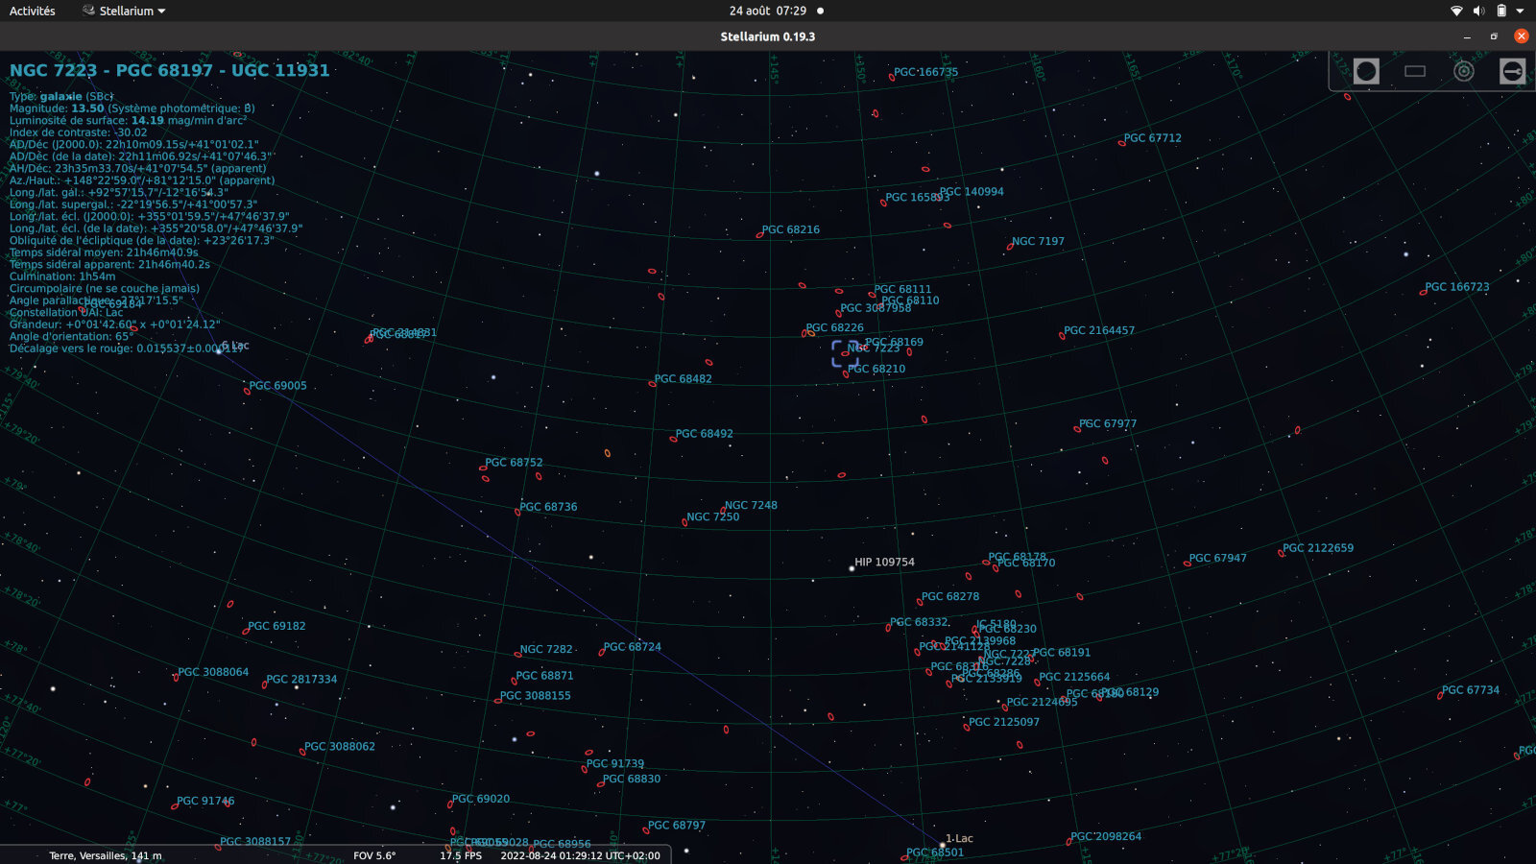Select galaxy NGC 7250

point(713,517)
